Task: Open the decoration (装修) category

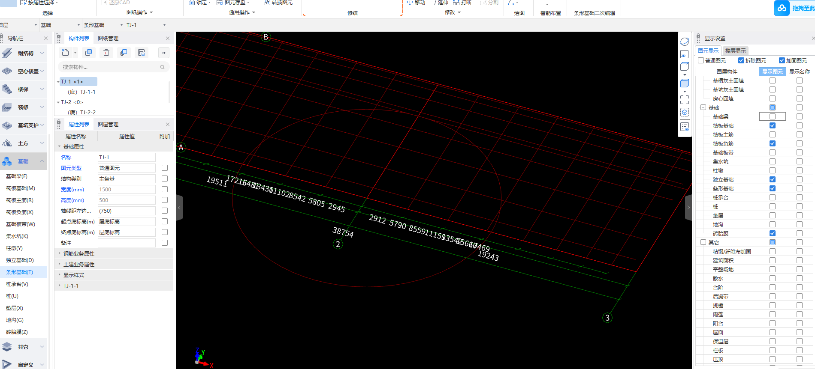Action: pos(23,107)
